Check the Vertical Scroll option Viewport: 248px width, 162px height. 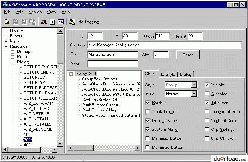[207, 120]
